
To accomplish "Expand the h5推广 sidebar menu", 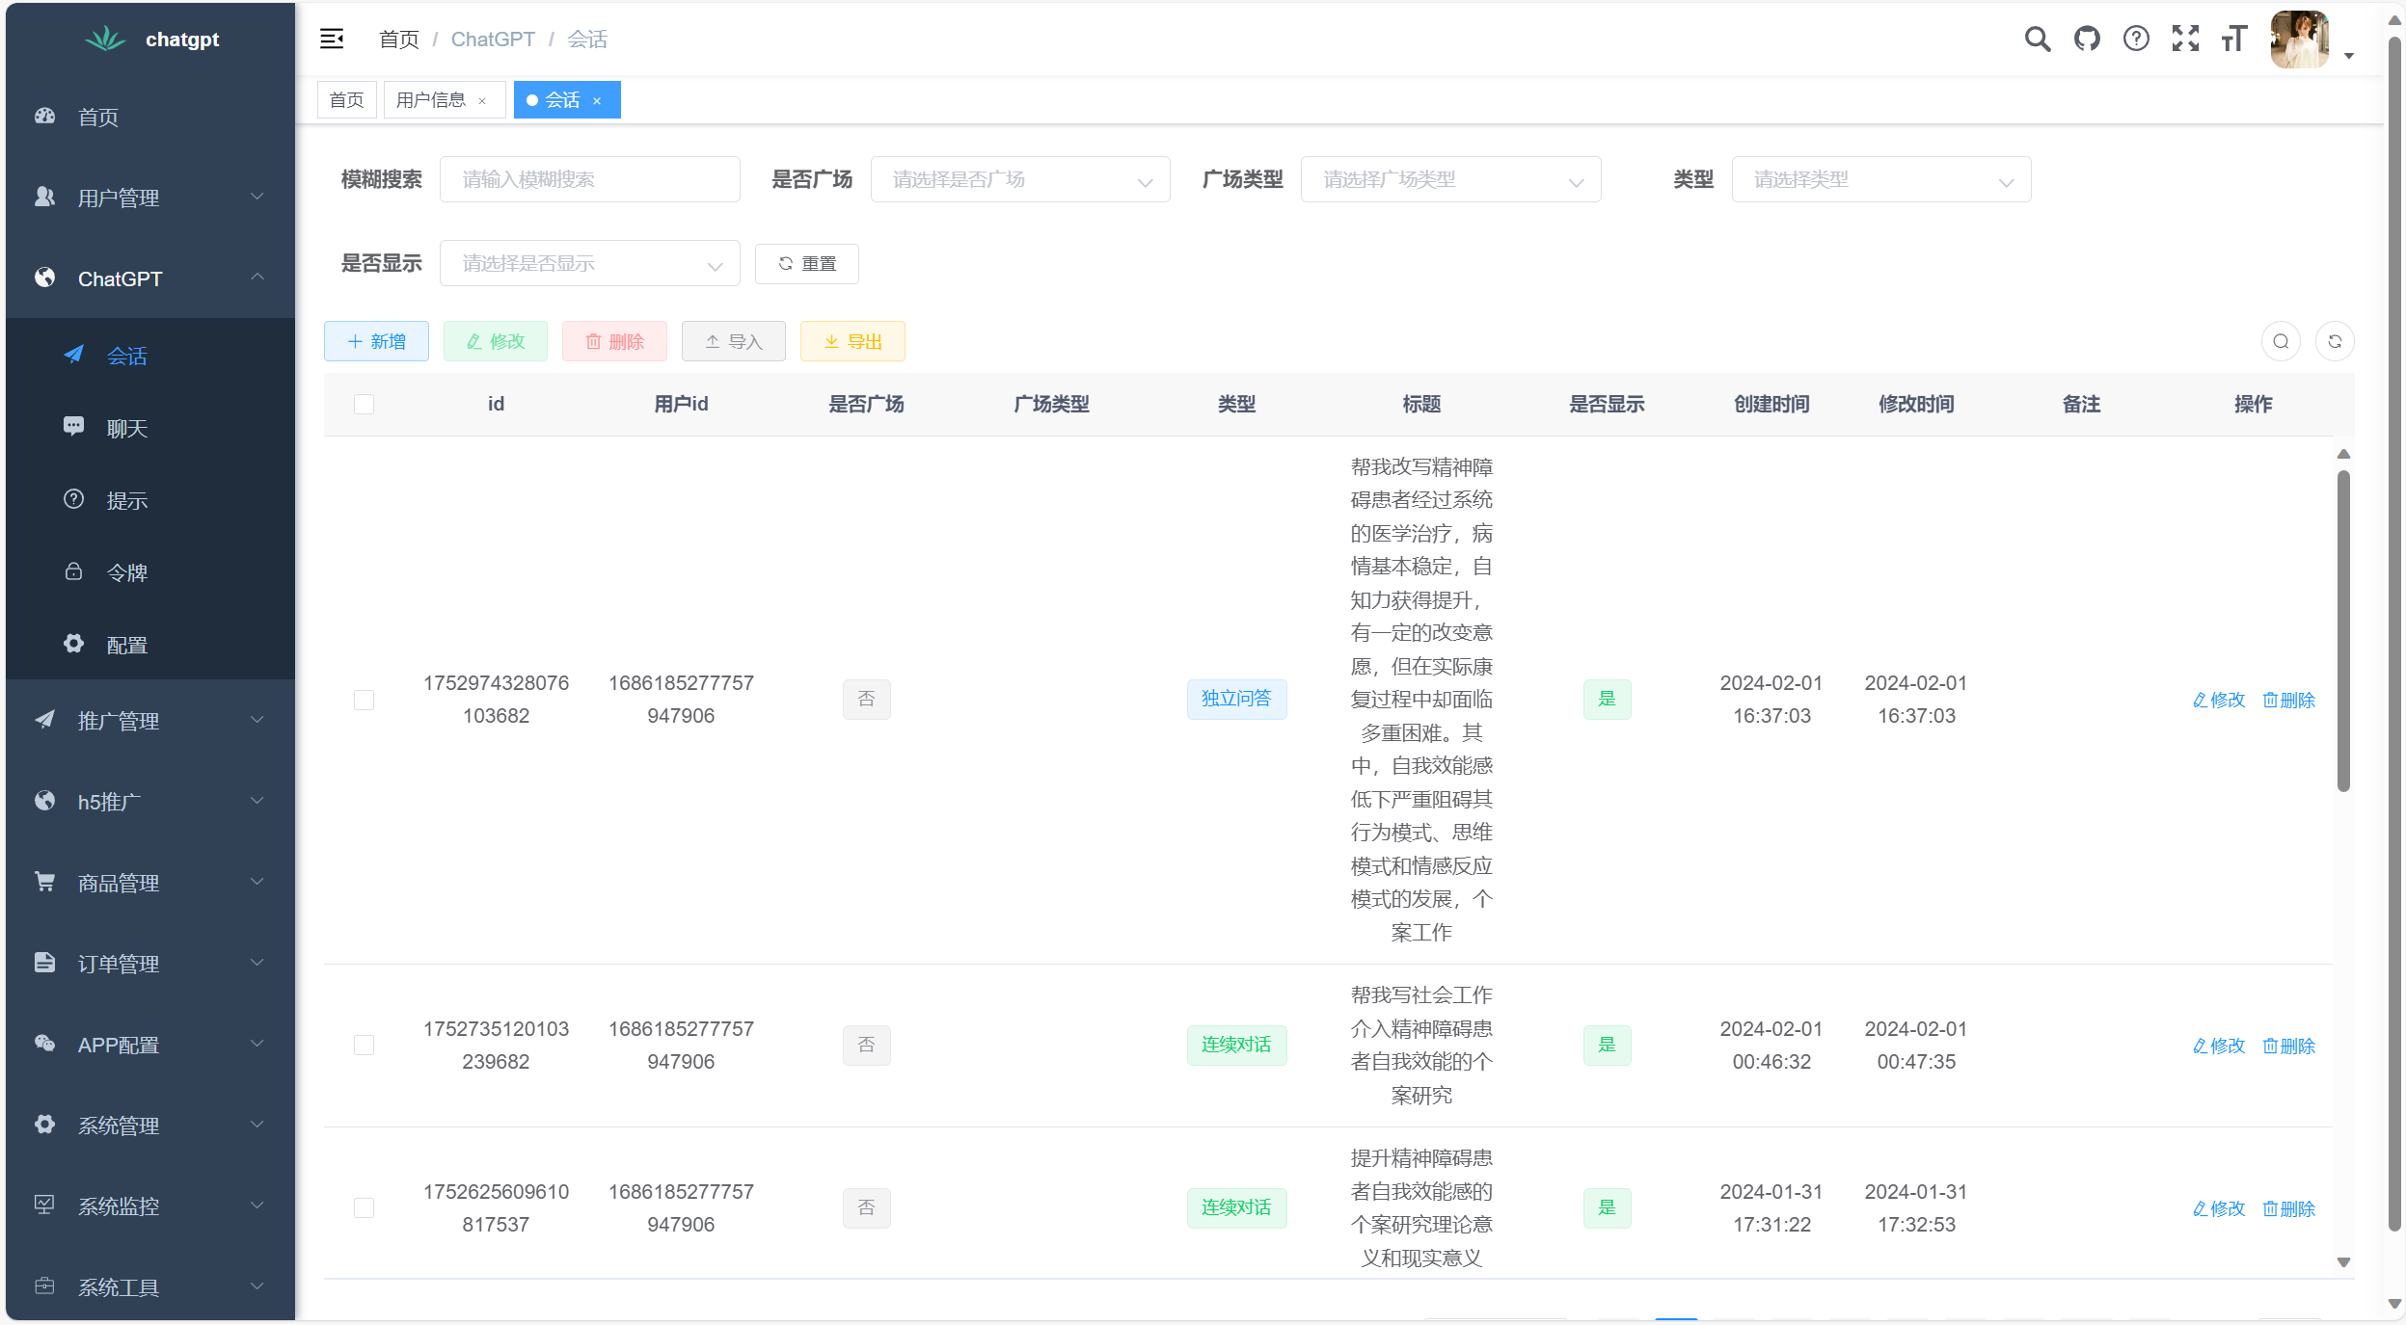I will click(150, 802).
